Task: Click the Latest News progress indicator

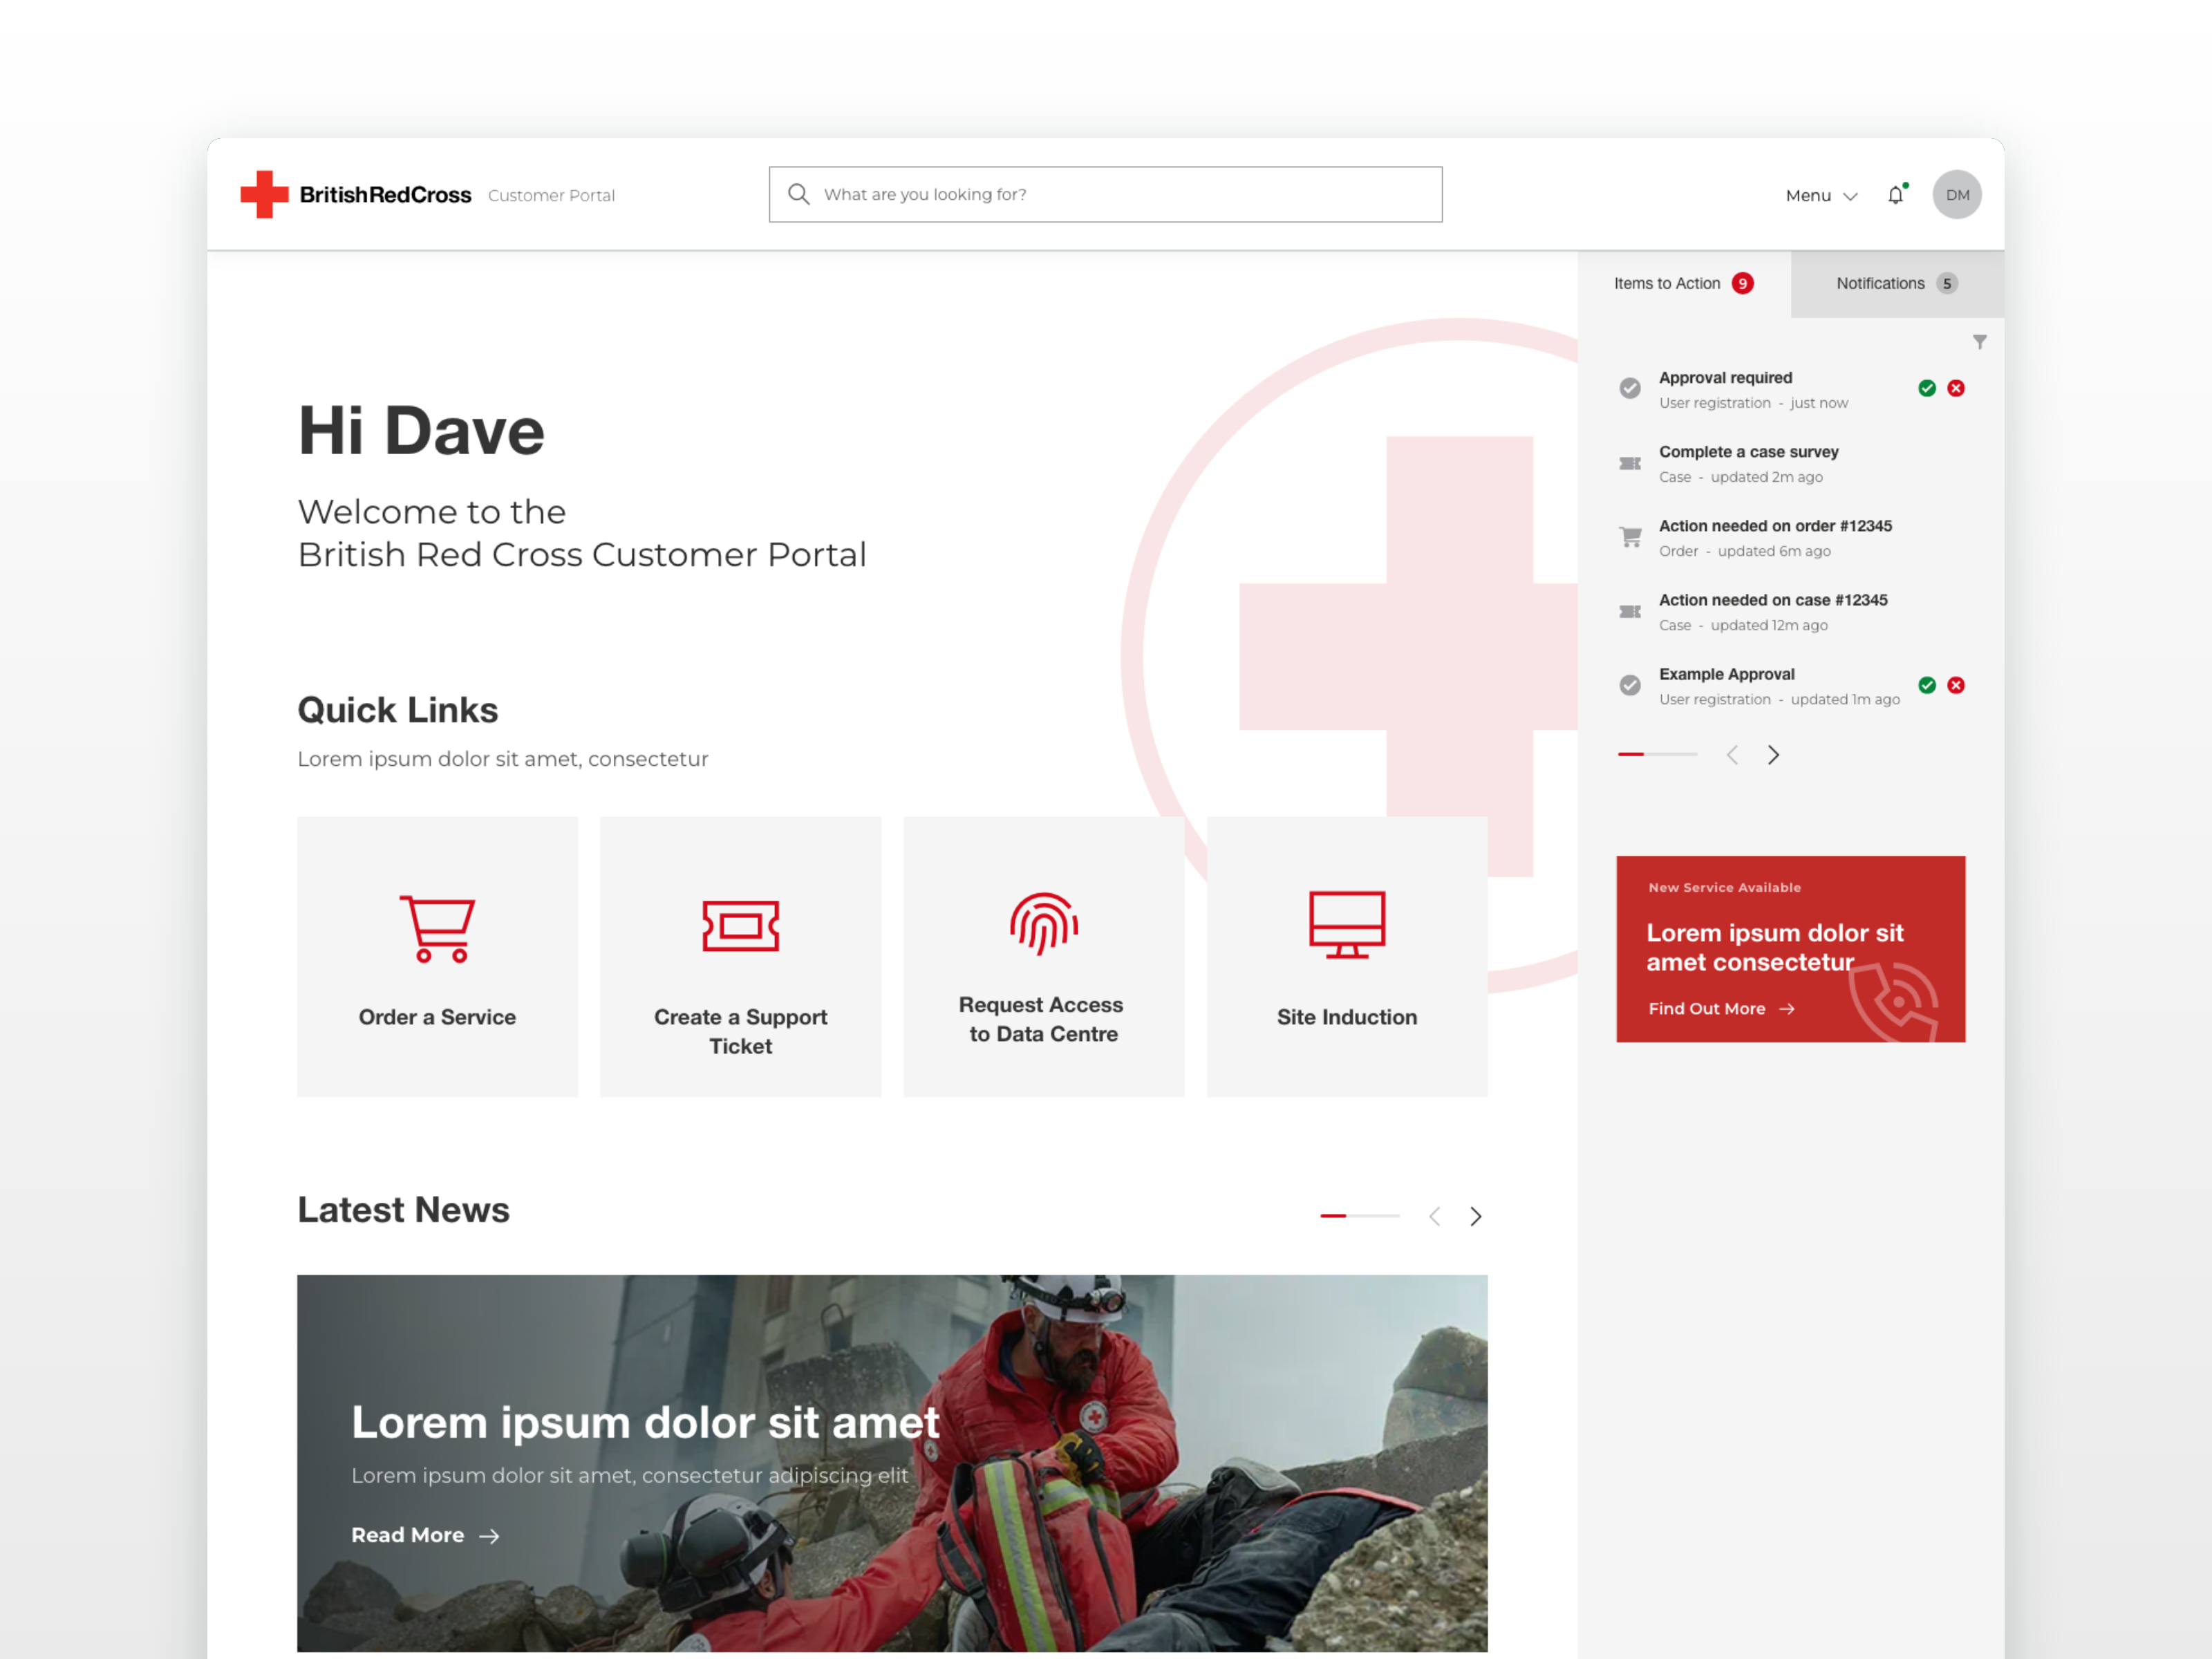Action: [x=1358, y=1216]
